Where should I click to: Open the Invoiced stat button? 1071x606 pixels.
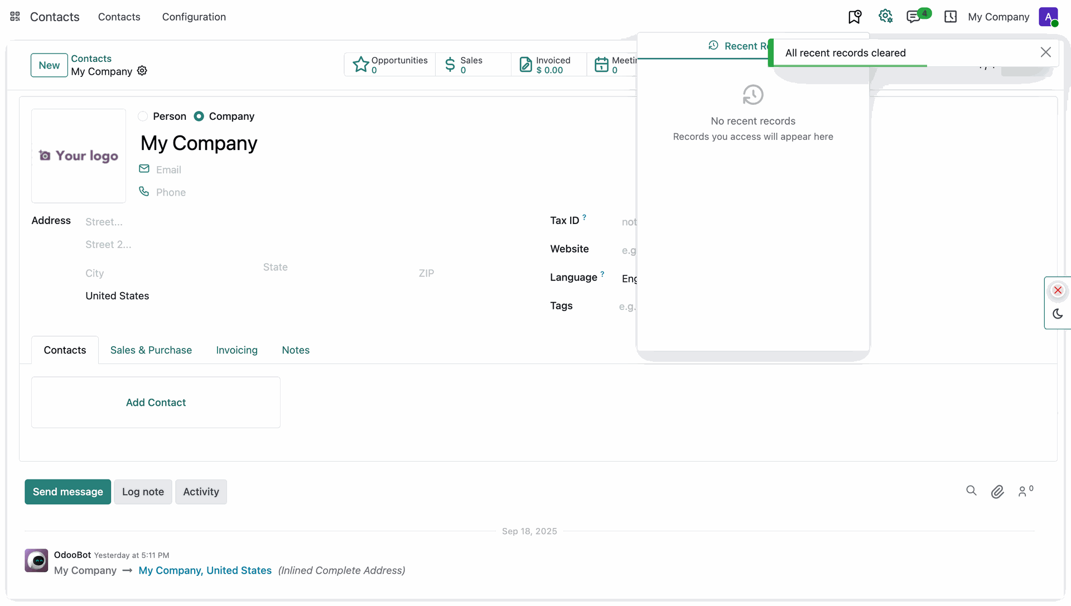549,65
